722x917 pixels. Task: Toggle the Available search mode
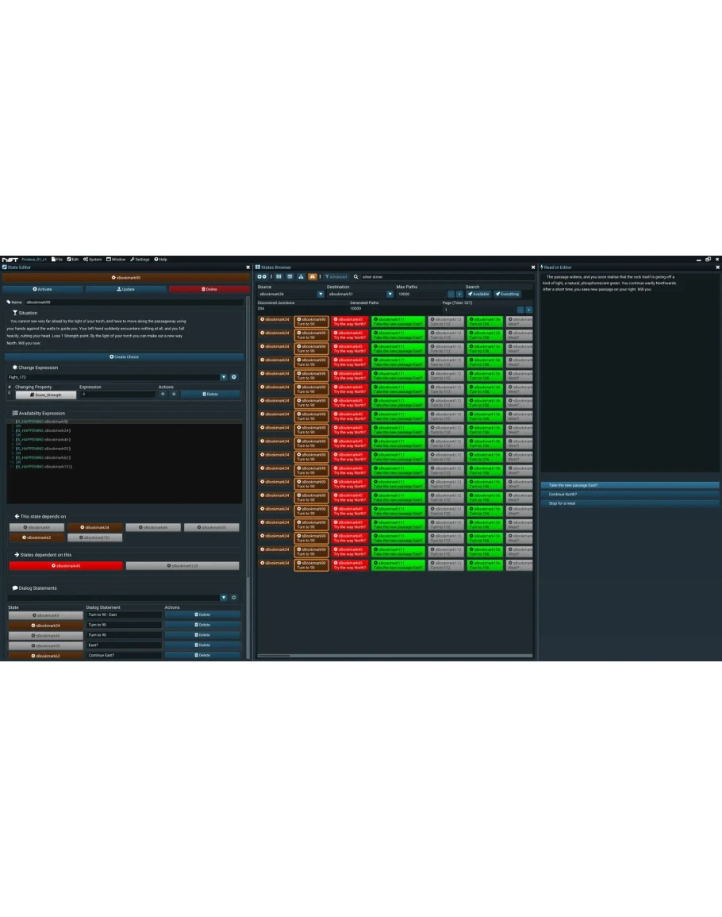click(478, 294)
